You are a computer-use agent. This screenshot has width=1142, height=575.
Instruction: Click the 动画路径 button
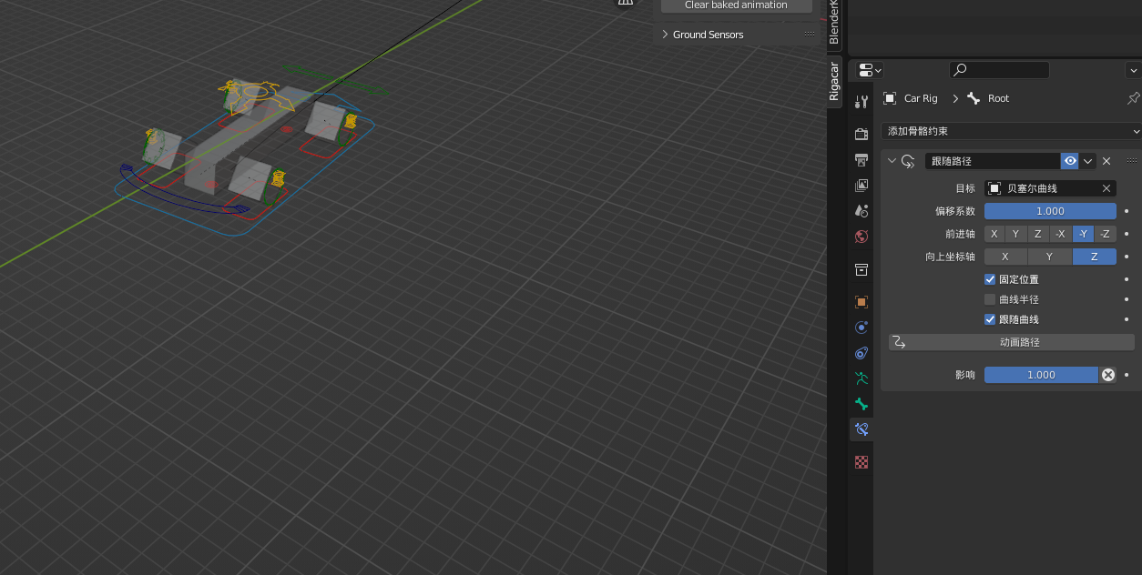click(x=1012, y=342)
